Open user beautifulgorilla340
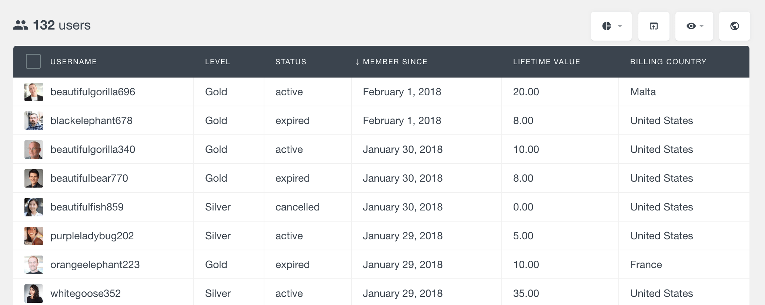 93,150
